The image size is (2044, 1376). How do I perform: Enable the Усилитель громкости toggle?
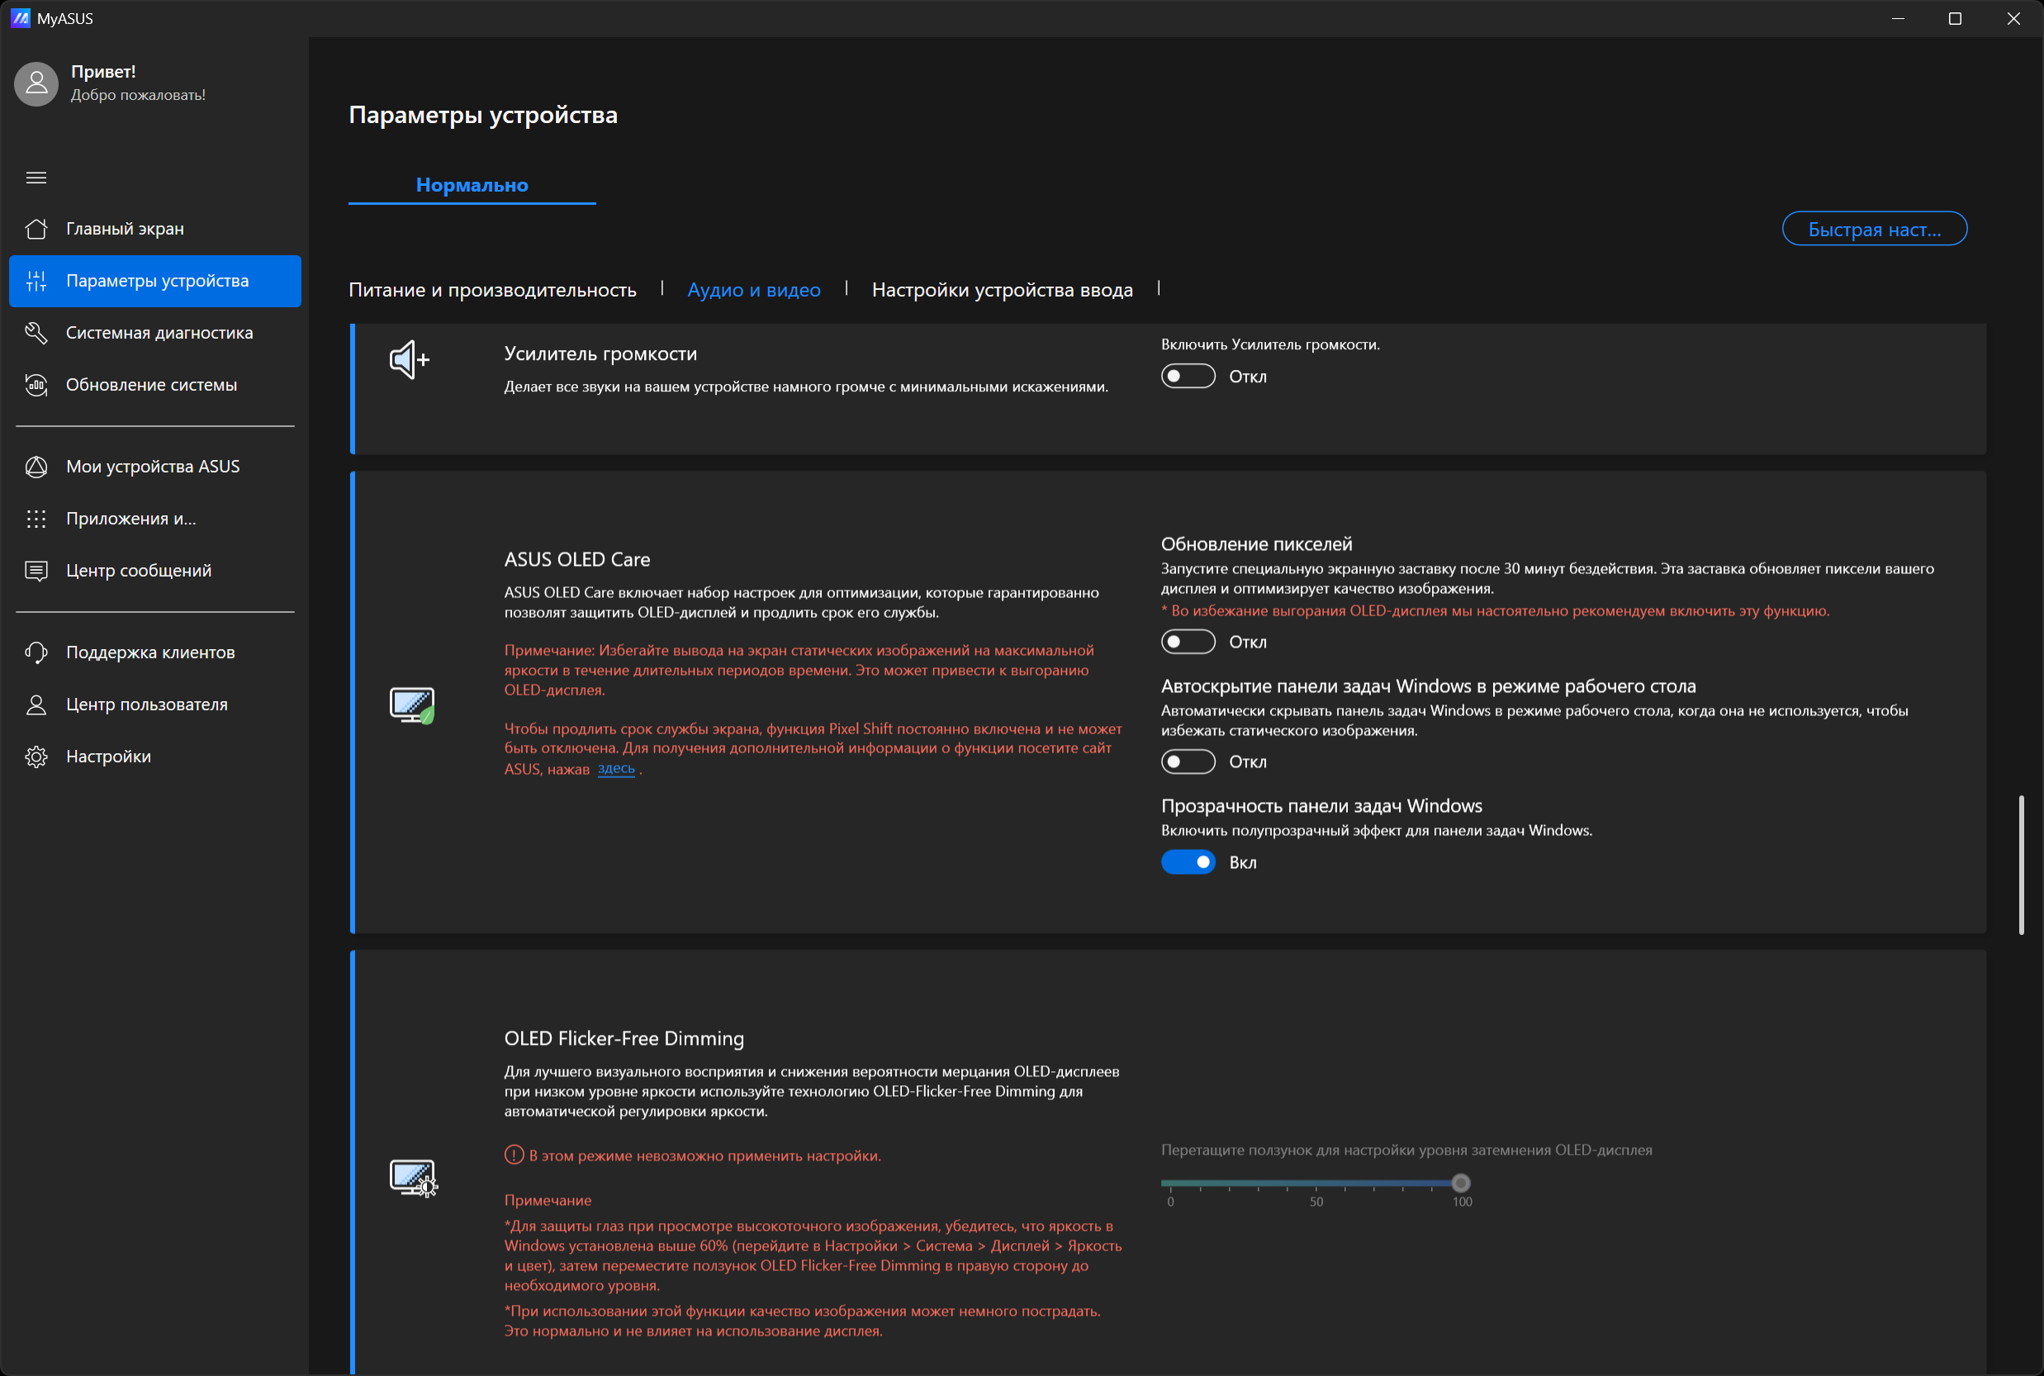(x=1188, y=377)
